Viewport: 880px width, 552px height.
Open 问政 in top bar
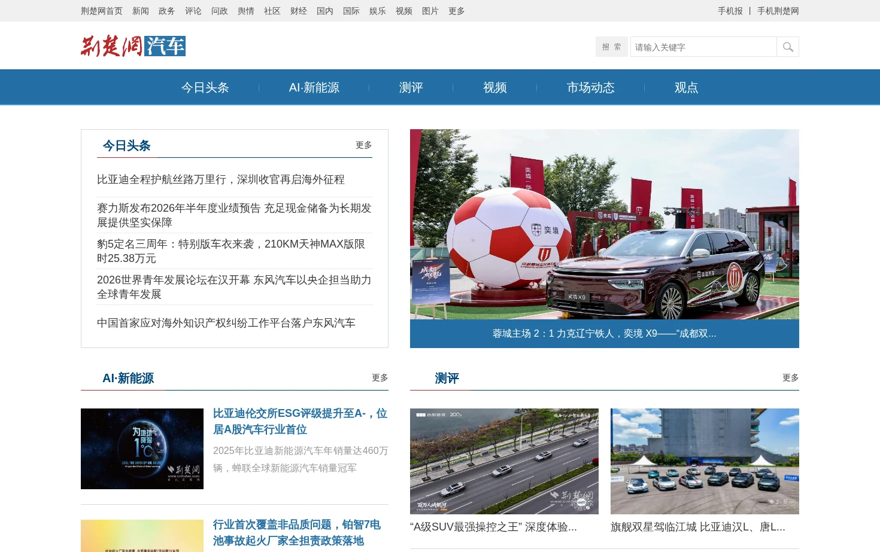(x=220, y=11)
